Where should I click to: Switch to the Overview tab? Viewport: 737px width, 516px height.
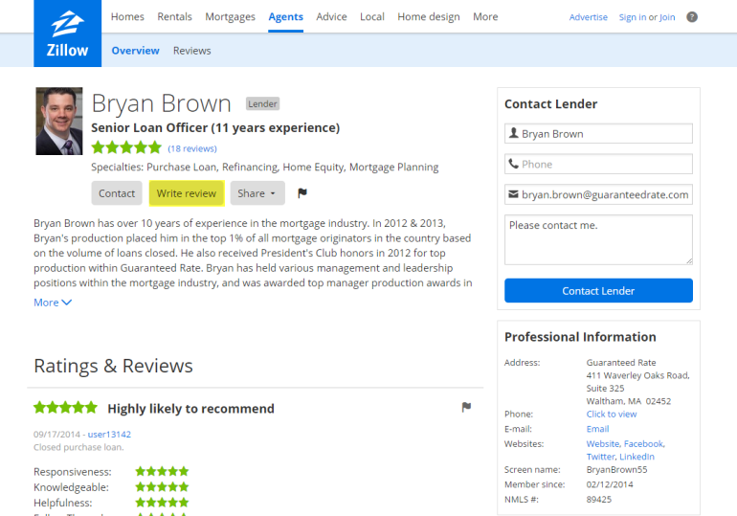point(135,51)
